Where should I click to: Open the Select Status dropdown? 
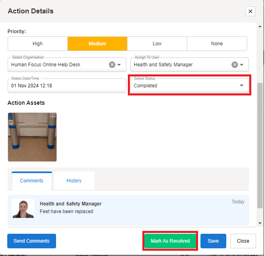point(189,85)
